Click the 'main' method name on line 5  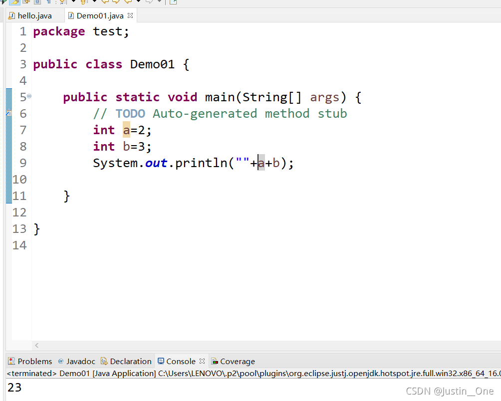(x=220, y=97)
